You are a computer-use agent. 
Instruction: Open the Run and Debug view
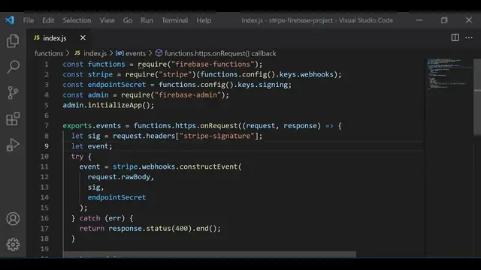pyautogui.click(x=13, y=145)
